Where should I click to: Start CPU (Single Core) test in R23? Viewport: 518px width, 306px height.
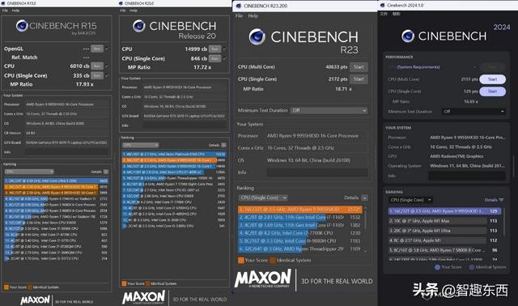point(359,79)
